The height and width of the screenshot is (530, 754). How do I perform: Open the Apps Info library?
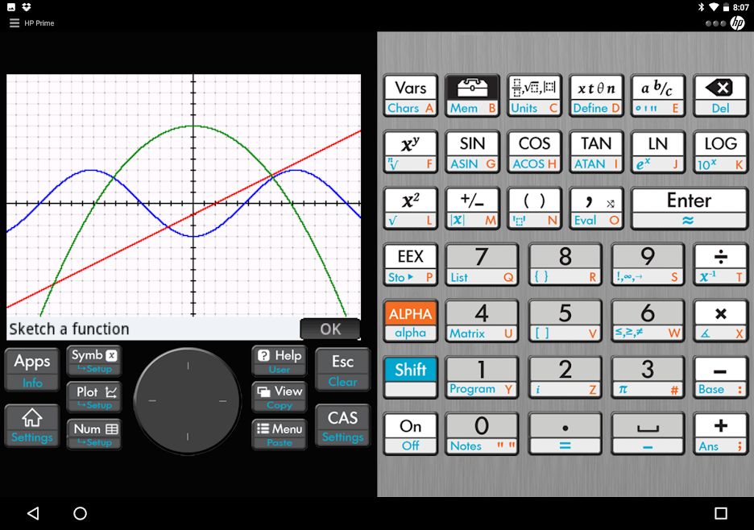(x=32, y=369)
